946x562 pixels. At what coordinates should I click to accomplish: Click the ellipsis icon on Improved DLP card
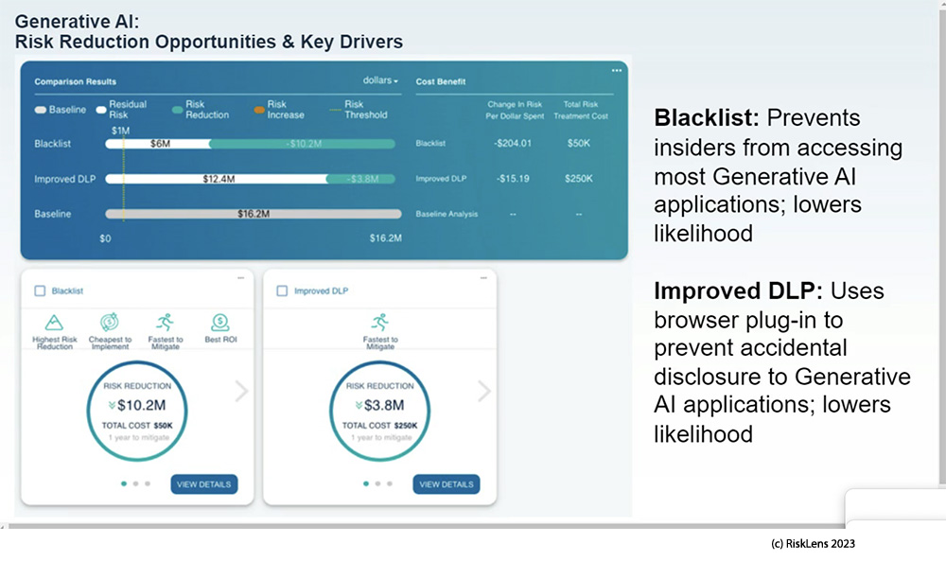tap(482, 277)
